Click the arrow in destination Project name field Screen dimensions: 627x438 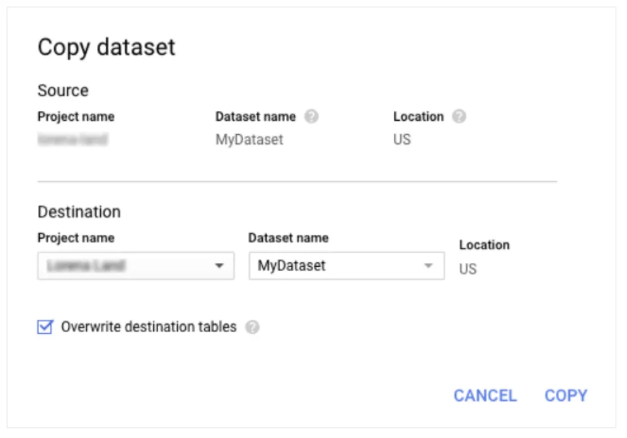[219, 266]
